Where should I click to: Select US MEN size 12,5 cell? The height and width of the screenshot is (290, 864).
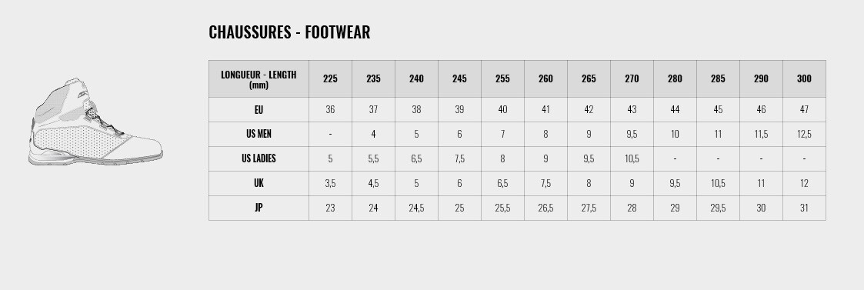click(804, 134)
